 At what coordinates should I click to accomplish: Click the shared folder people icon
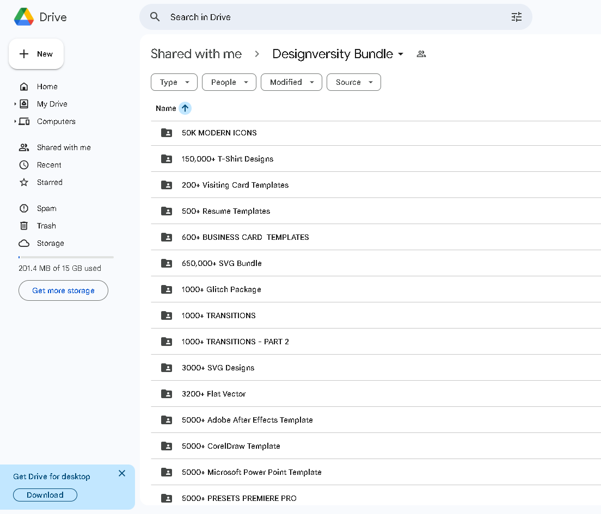tap(421, 54)
